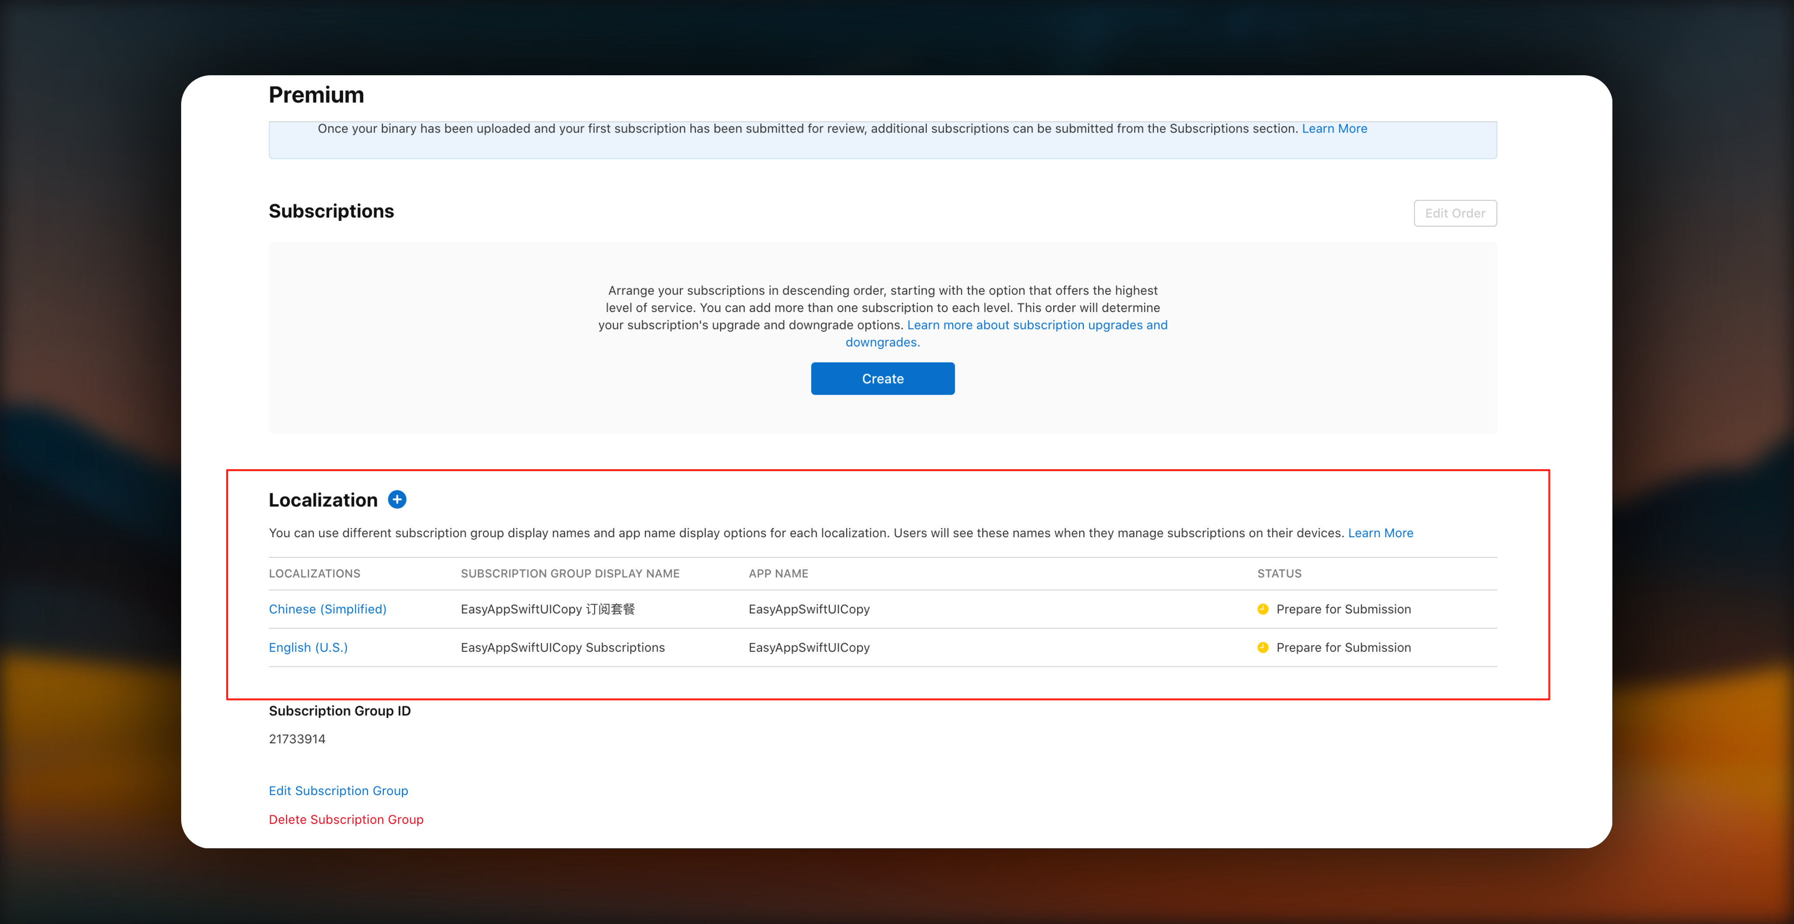
Task: Click the SUBSCRIPTION GROUP DISPLAY NAME column header
Action: [x=570, y=574]
